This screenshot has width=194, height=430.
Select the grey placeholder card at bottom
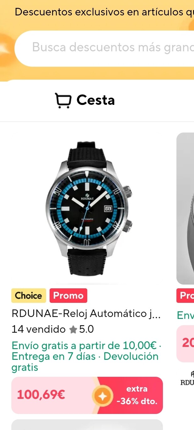[87, 425]
